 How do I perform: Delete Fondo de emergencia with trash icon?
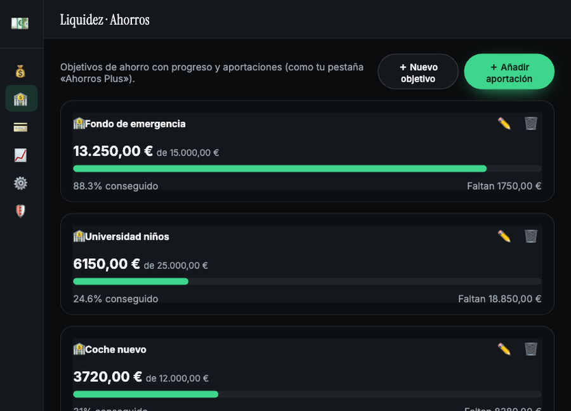[x=531, y=124]
